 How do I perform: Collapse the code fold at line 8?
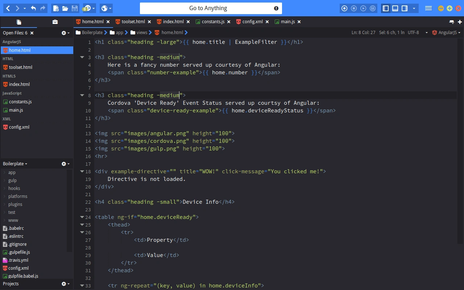pyautogui.click(x=82, y=95)
